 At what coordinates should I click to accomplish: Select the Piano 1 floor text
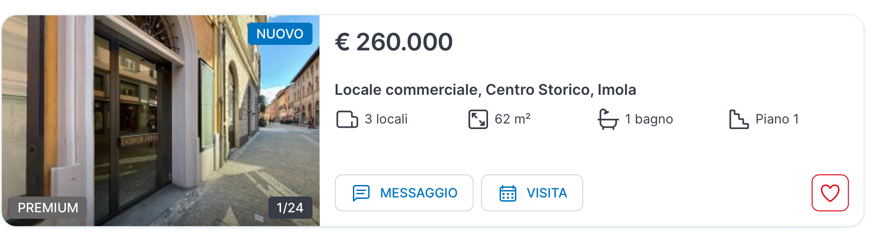tap(777, 119)
